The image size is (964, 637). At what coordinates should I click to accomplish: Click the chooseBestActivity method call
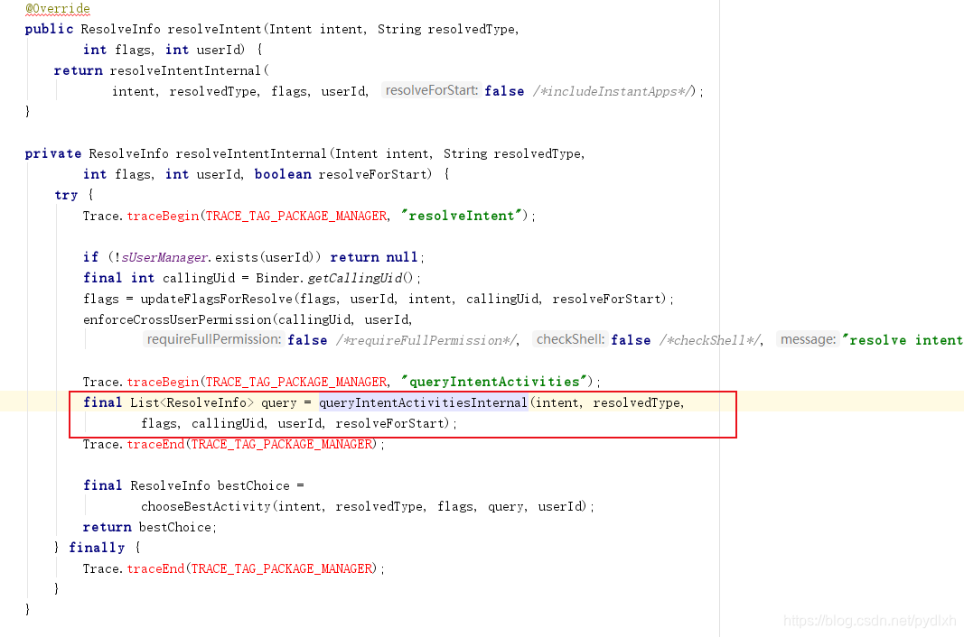click(207, 507)
